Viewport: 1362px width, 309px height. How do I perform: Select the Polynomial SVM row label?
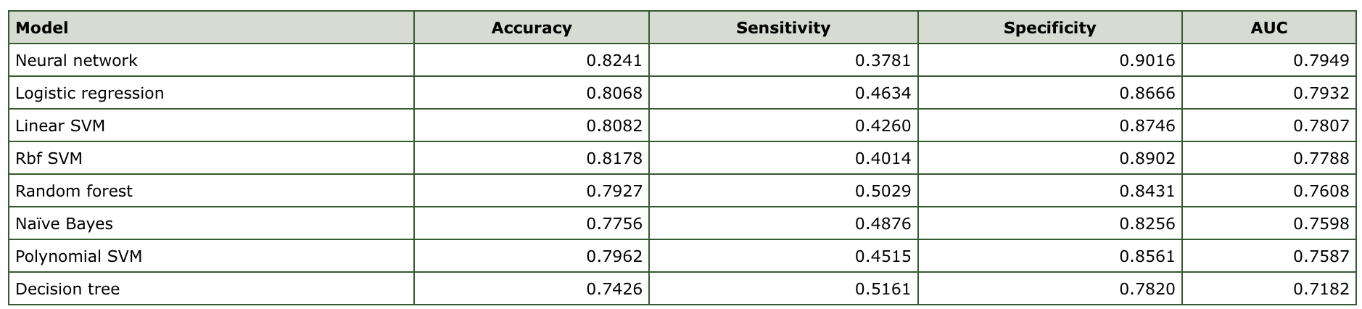point(79,256)
